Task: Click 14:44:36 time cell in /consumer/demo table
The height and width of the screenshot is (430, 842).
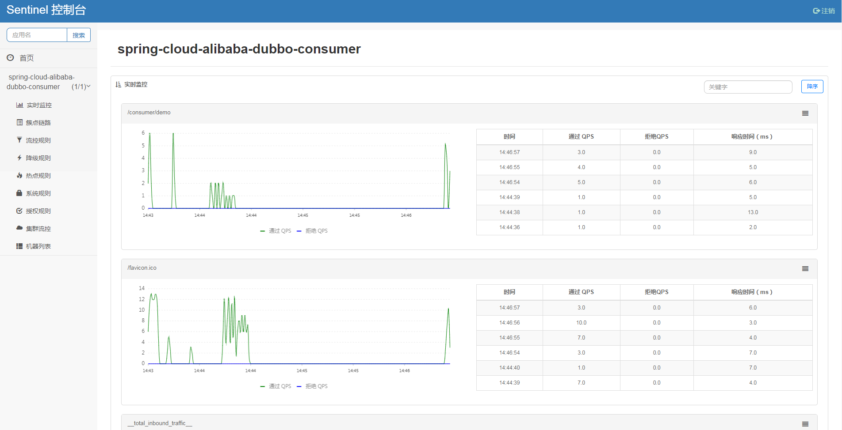Action: [x=509, y=227]
